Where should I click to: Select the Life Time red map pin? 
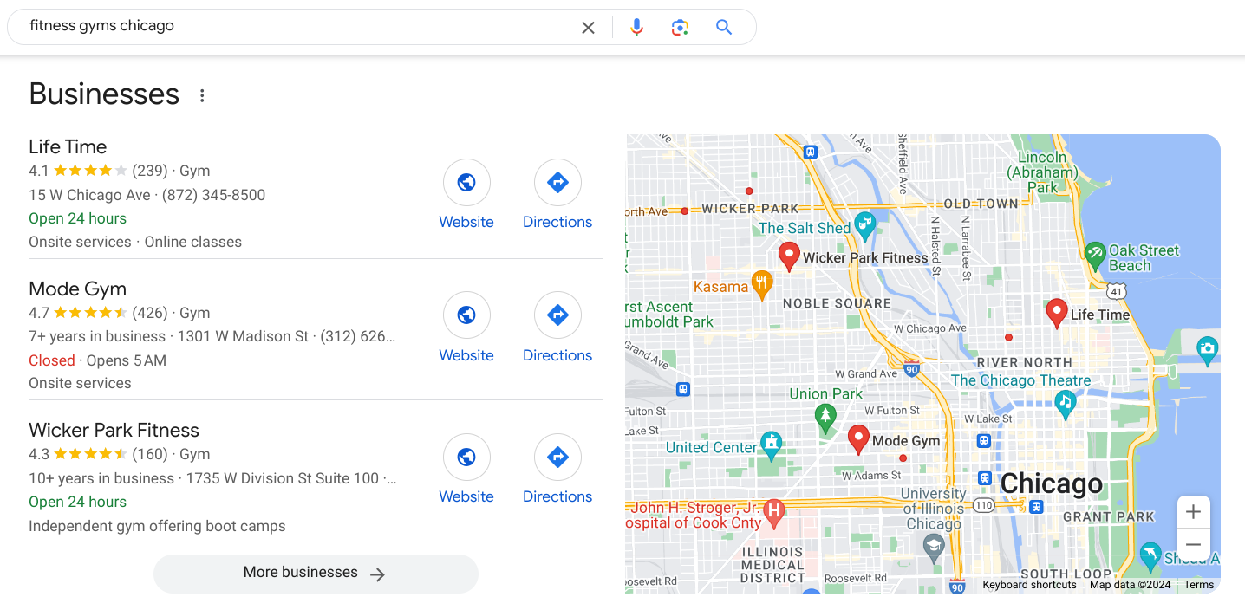1056,314
